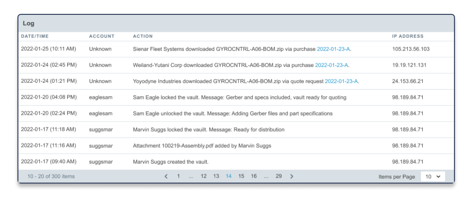Click ellipsis before page 29
Viewport: 475px width, 201px height.
tap(266, 177)
